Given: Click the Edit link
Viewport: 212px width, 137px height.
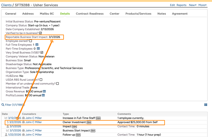Looking at the screenshot, I should point(172,5).
